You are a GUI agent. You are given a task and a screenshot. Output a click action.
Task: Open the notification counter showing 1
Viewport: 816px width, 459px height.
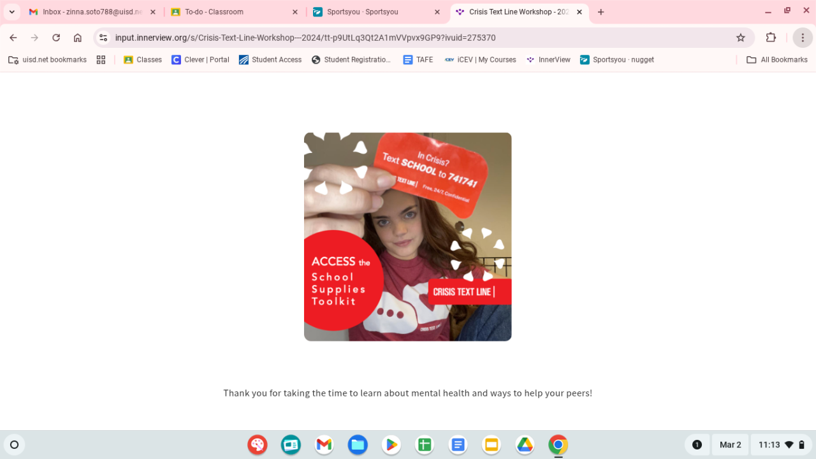(x=697, y=445)
